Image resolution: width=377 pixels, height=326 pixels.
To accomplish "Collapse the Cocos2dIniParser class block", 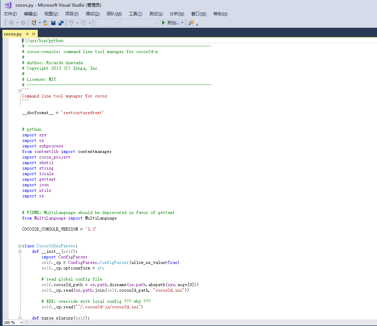I will (20, 246).
